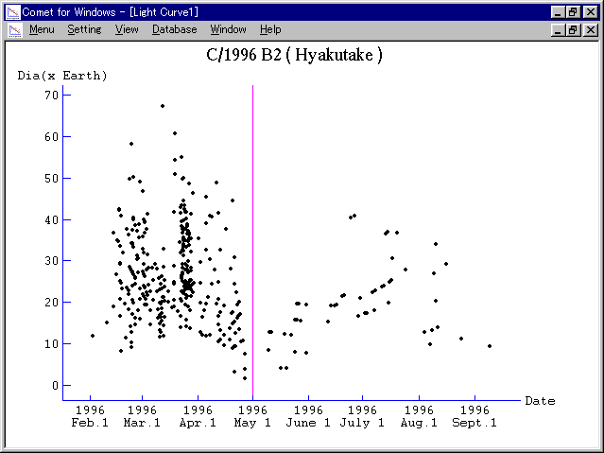The width and height of the screenshot is (604, 453).
Task: Click the chart title C/1996 B2 (Hyakutake)
Action: tap(294, 55)
